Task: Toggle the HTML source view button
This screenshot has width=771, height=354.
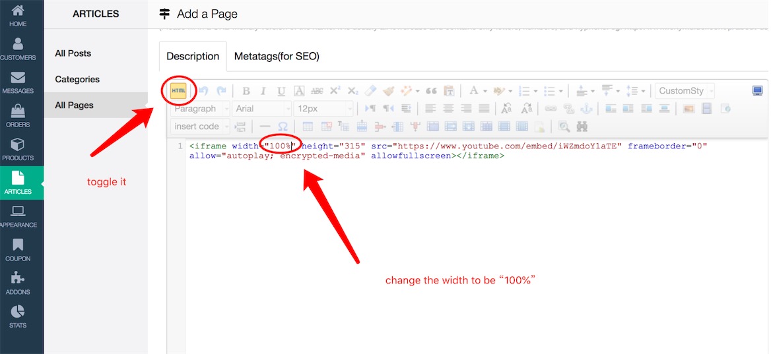Action: click(178, 91)
